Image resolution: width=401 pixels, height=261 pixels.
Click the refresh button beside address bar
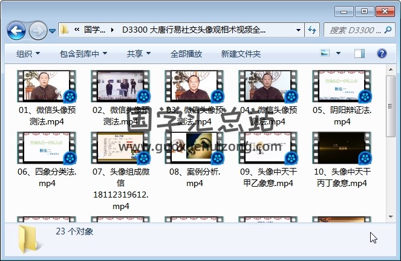(313, 30)
